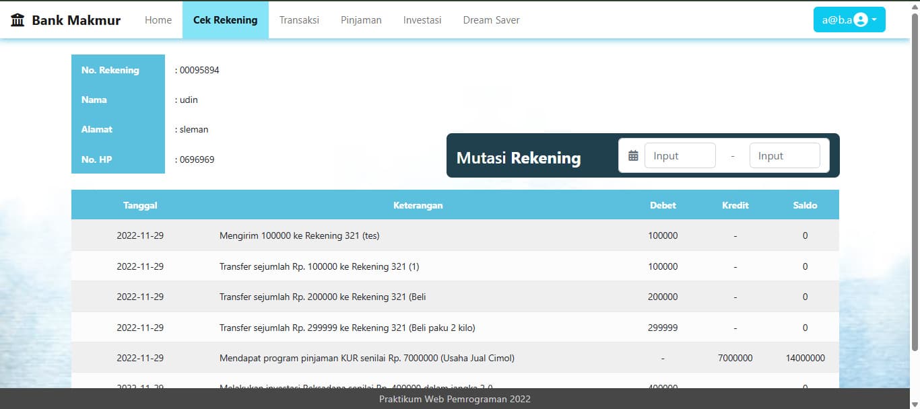
Task: Switch to the Dream Saver tab
Action: (491, 20)
